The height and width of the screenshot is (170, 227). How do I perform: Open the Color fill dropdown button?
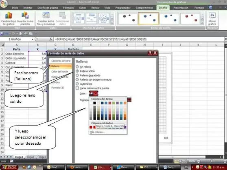tap(94, 93)
